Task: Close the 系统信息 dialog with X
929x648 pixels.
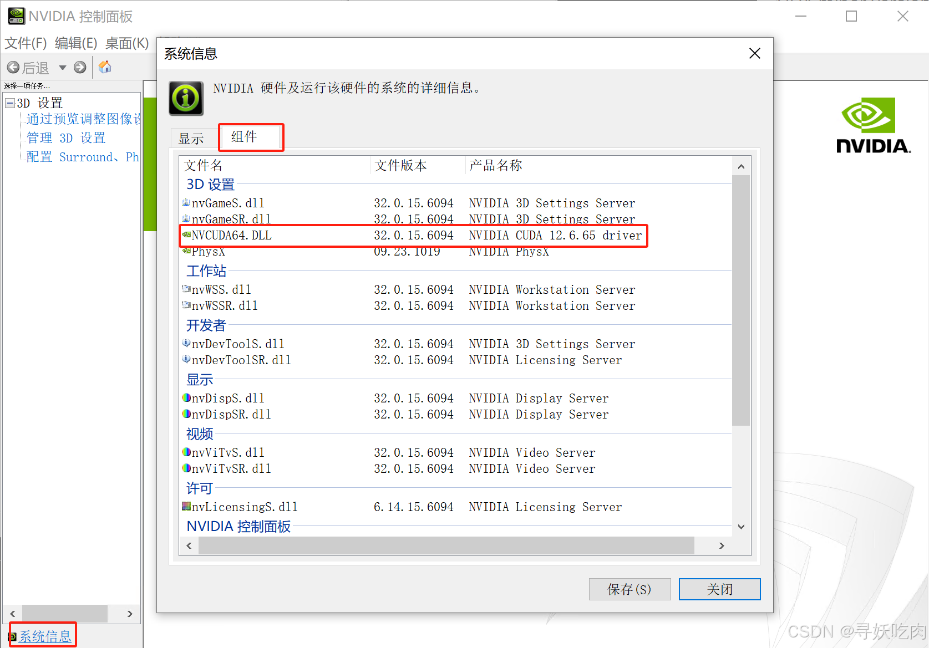Action: [x=755, y=53]
